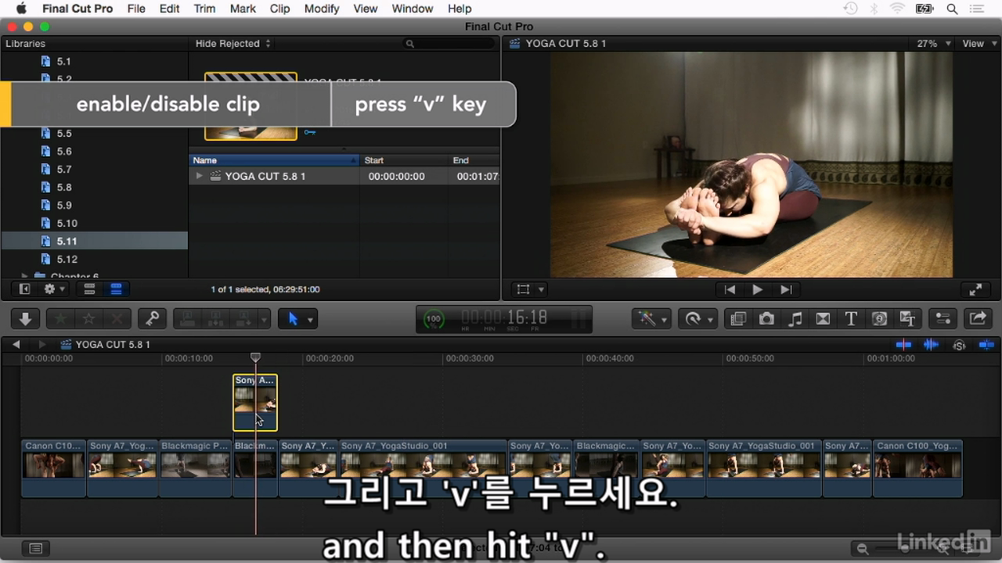Switch browser to list view

pyautogui.click(x=116, y=289)
